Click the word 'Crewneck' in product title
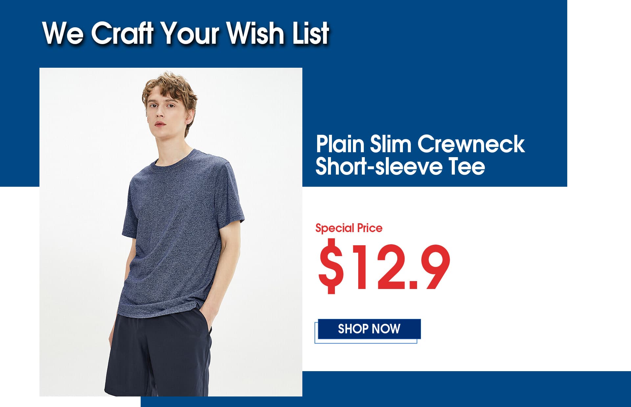The height and width of the screenshot is (407, 631). [x=471, y=144]
